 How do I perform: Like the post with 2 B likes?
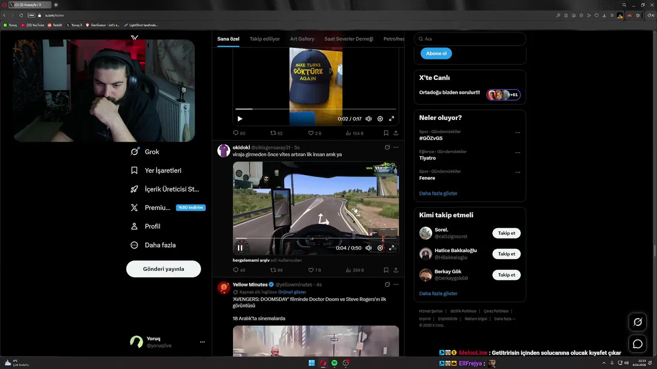(315, 133)
